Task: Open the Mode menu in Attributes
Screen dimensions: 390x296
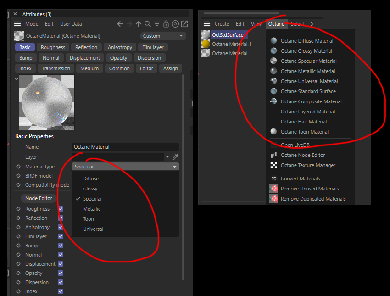Action: pos(32,24)
